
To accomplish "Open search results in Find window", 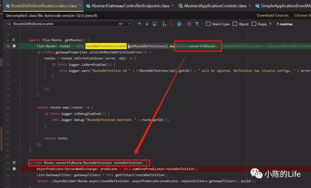I will click(x=155, y=24).
